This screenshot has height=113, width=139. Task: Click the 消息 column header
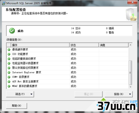pyautogui.click(x=114, y=45)
